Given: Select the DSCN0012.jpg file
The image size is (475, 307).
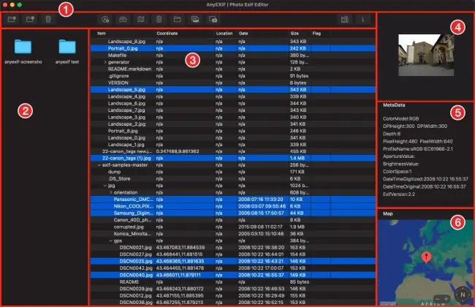Looking at the screenshot, I should click(x=232, y=295).
